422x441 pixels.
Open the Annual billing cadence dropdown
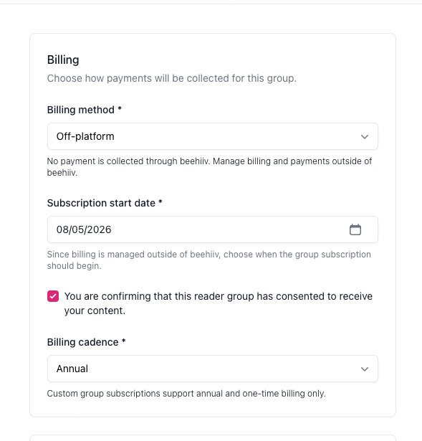click(213, 369)
